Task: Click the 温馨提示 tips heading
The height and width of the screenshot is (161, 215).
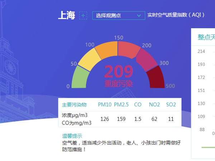Action: point(72,136)
